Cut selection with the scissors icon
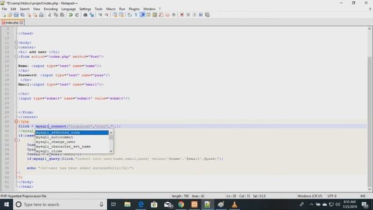 tap(50, 15)
